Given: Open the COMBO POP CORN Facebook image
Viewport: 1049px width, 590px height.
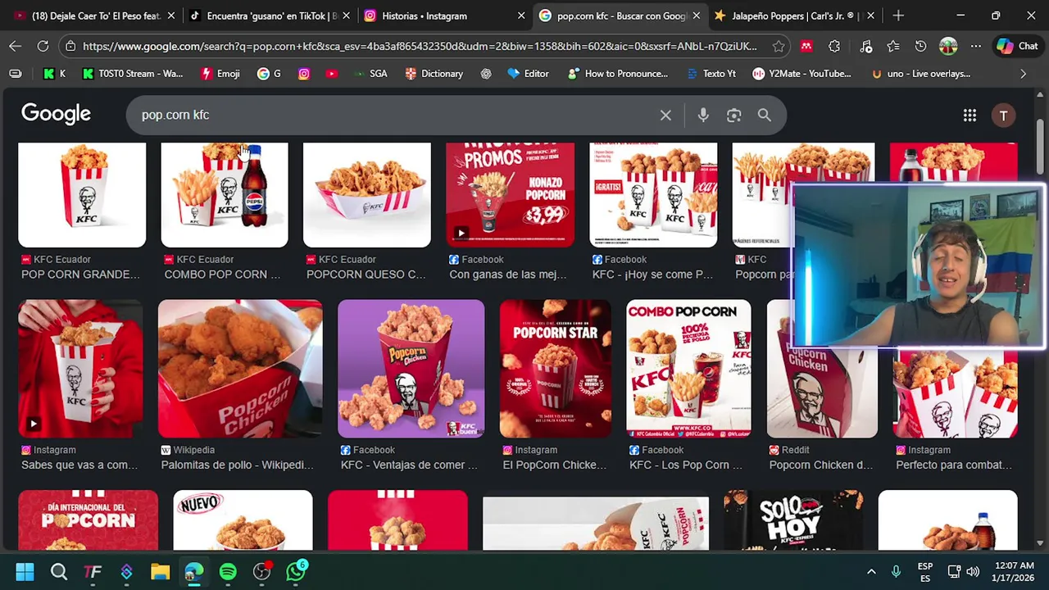Looking at the screenshot, I should [688, 369].
